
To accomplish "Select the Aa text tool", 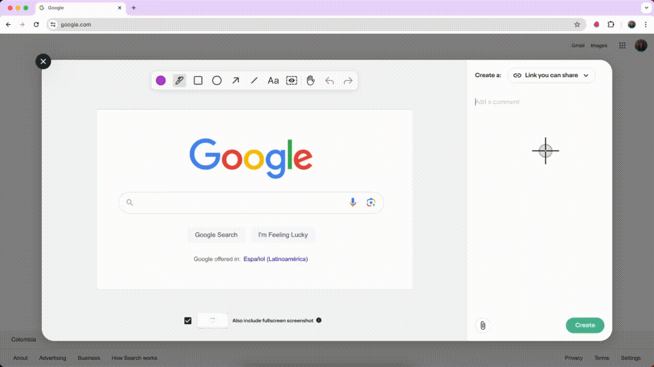I will pyautogui.click(x=273, y=81).
